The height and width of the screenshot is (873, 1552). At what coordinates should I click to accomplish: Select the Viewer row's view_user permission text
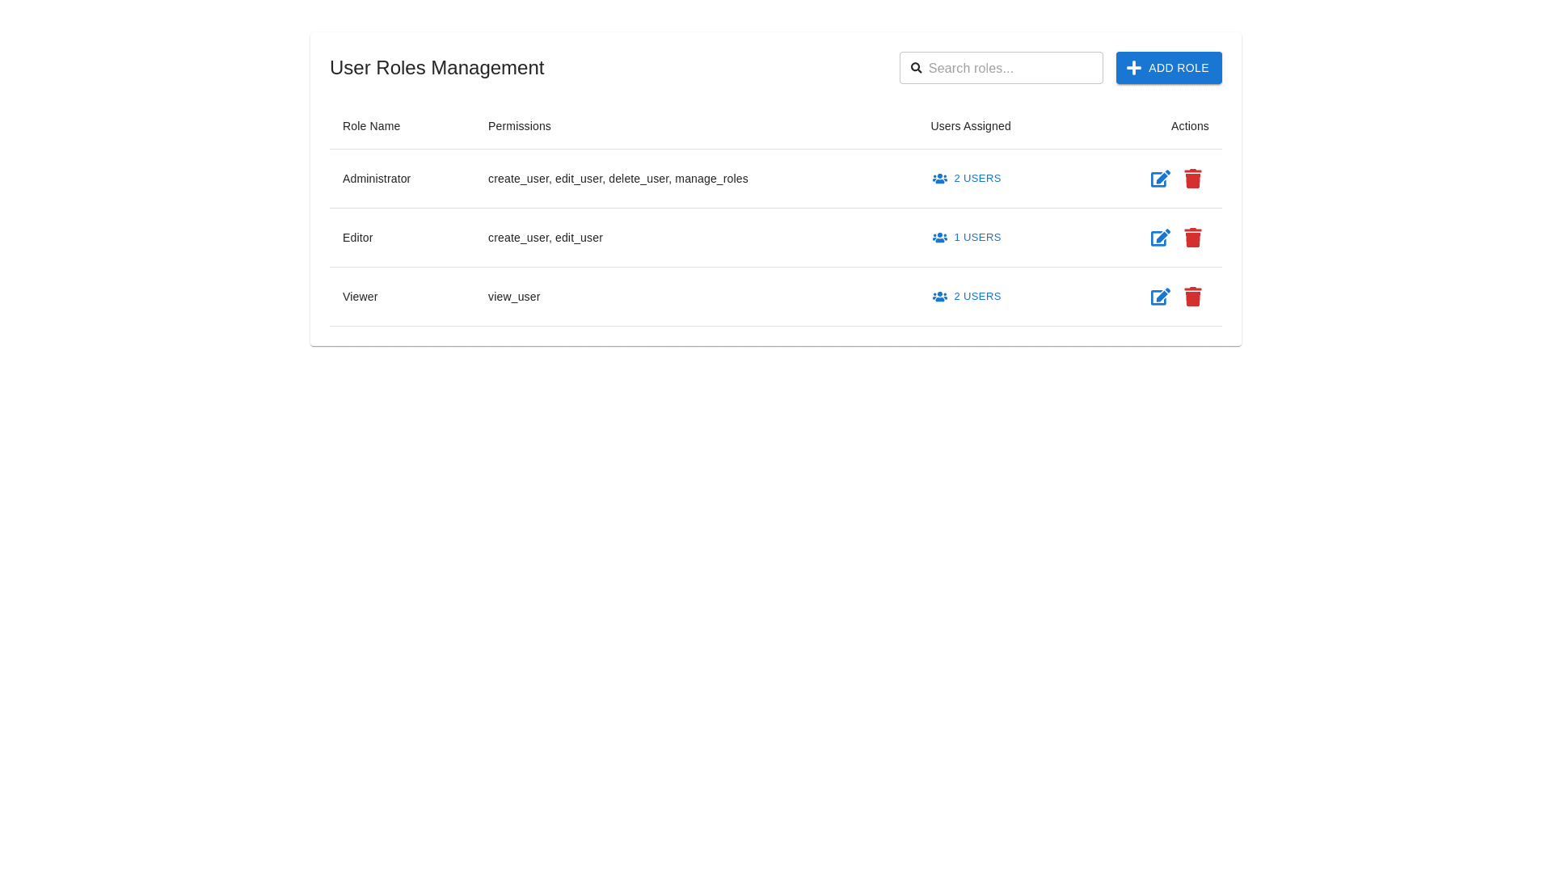click(513, 297)
